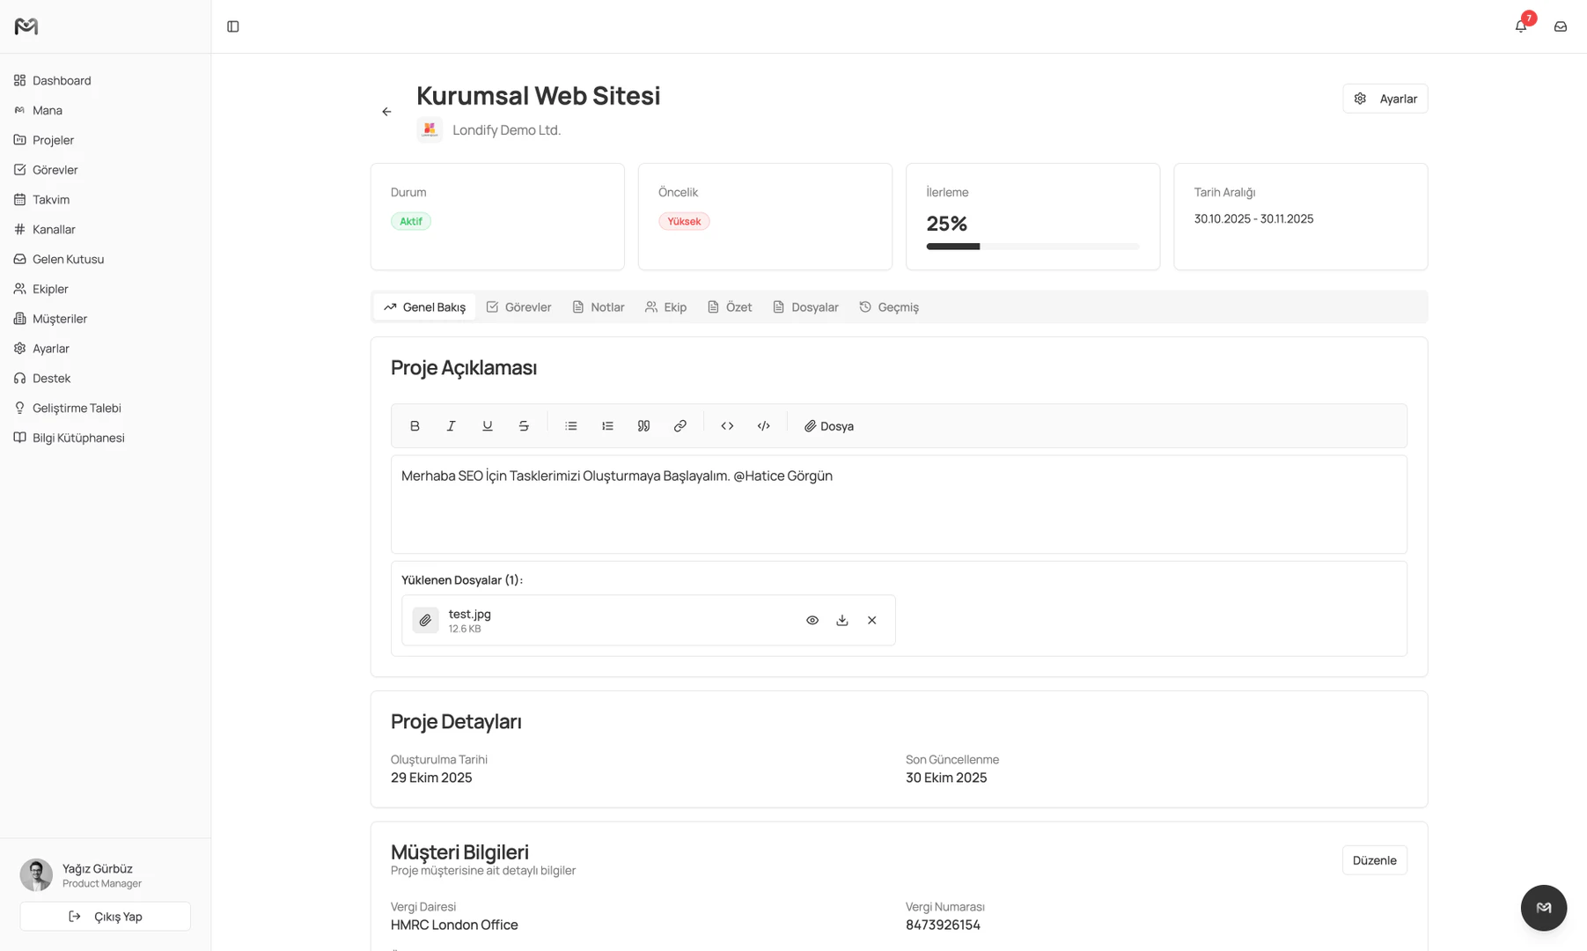Select the underline formatting icon
The image size is (1587, 951).
click(x=487, y=425)
